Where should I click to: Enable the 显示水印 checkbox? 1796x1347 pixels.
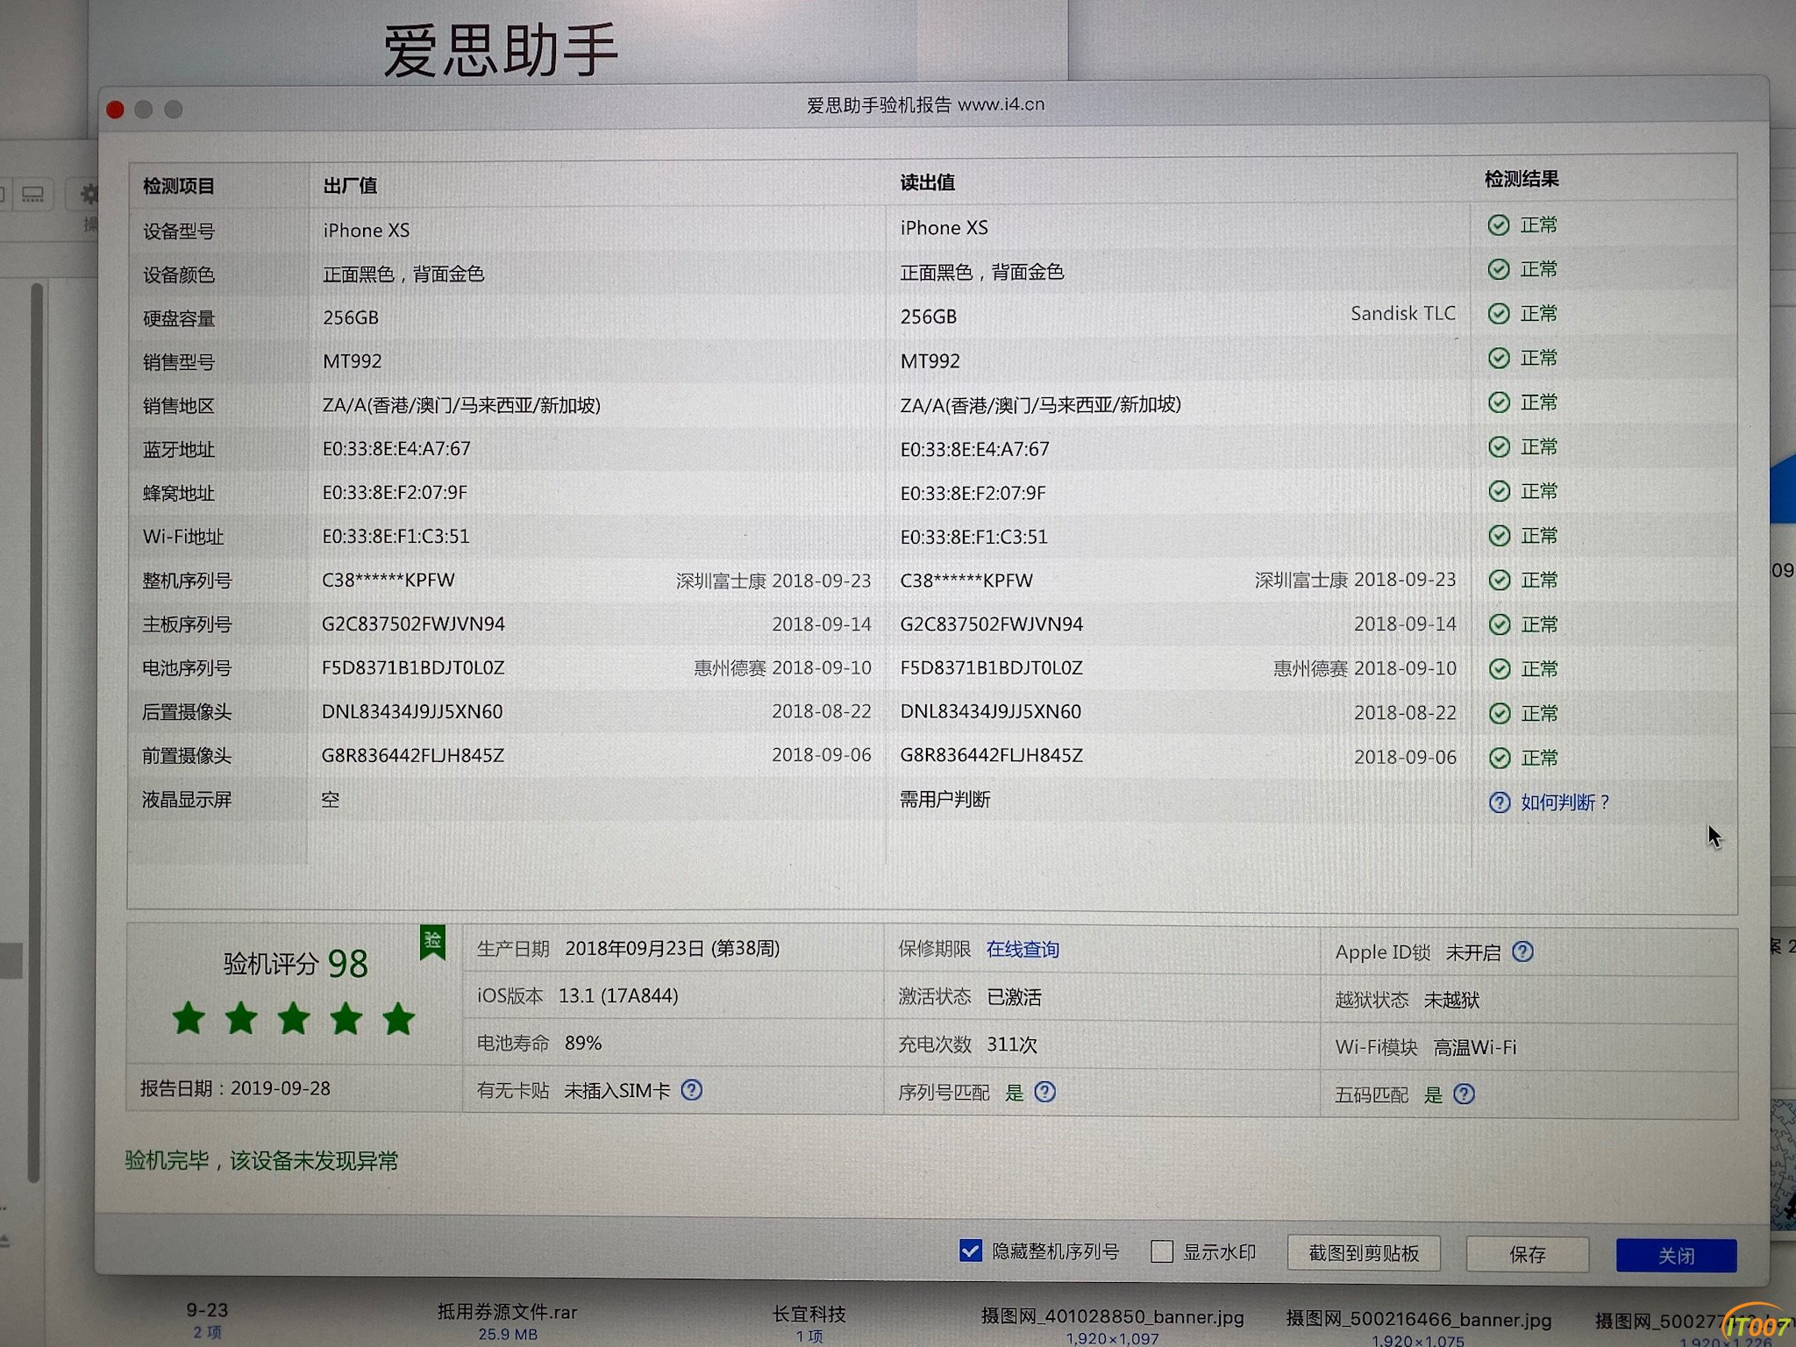coord(1162,1251)
